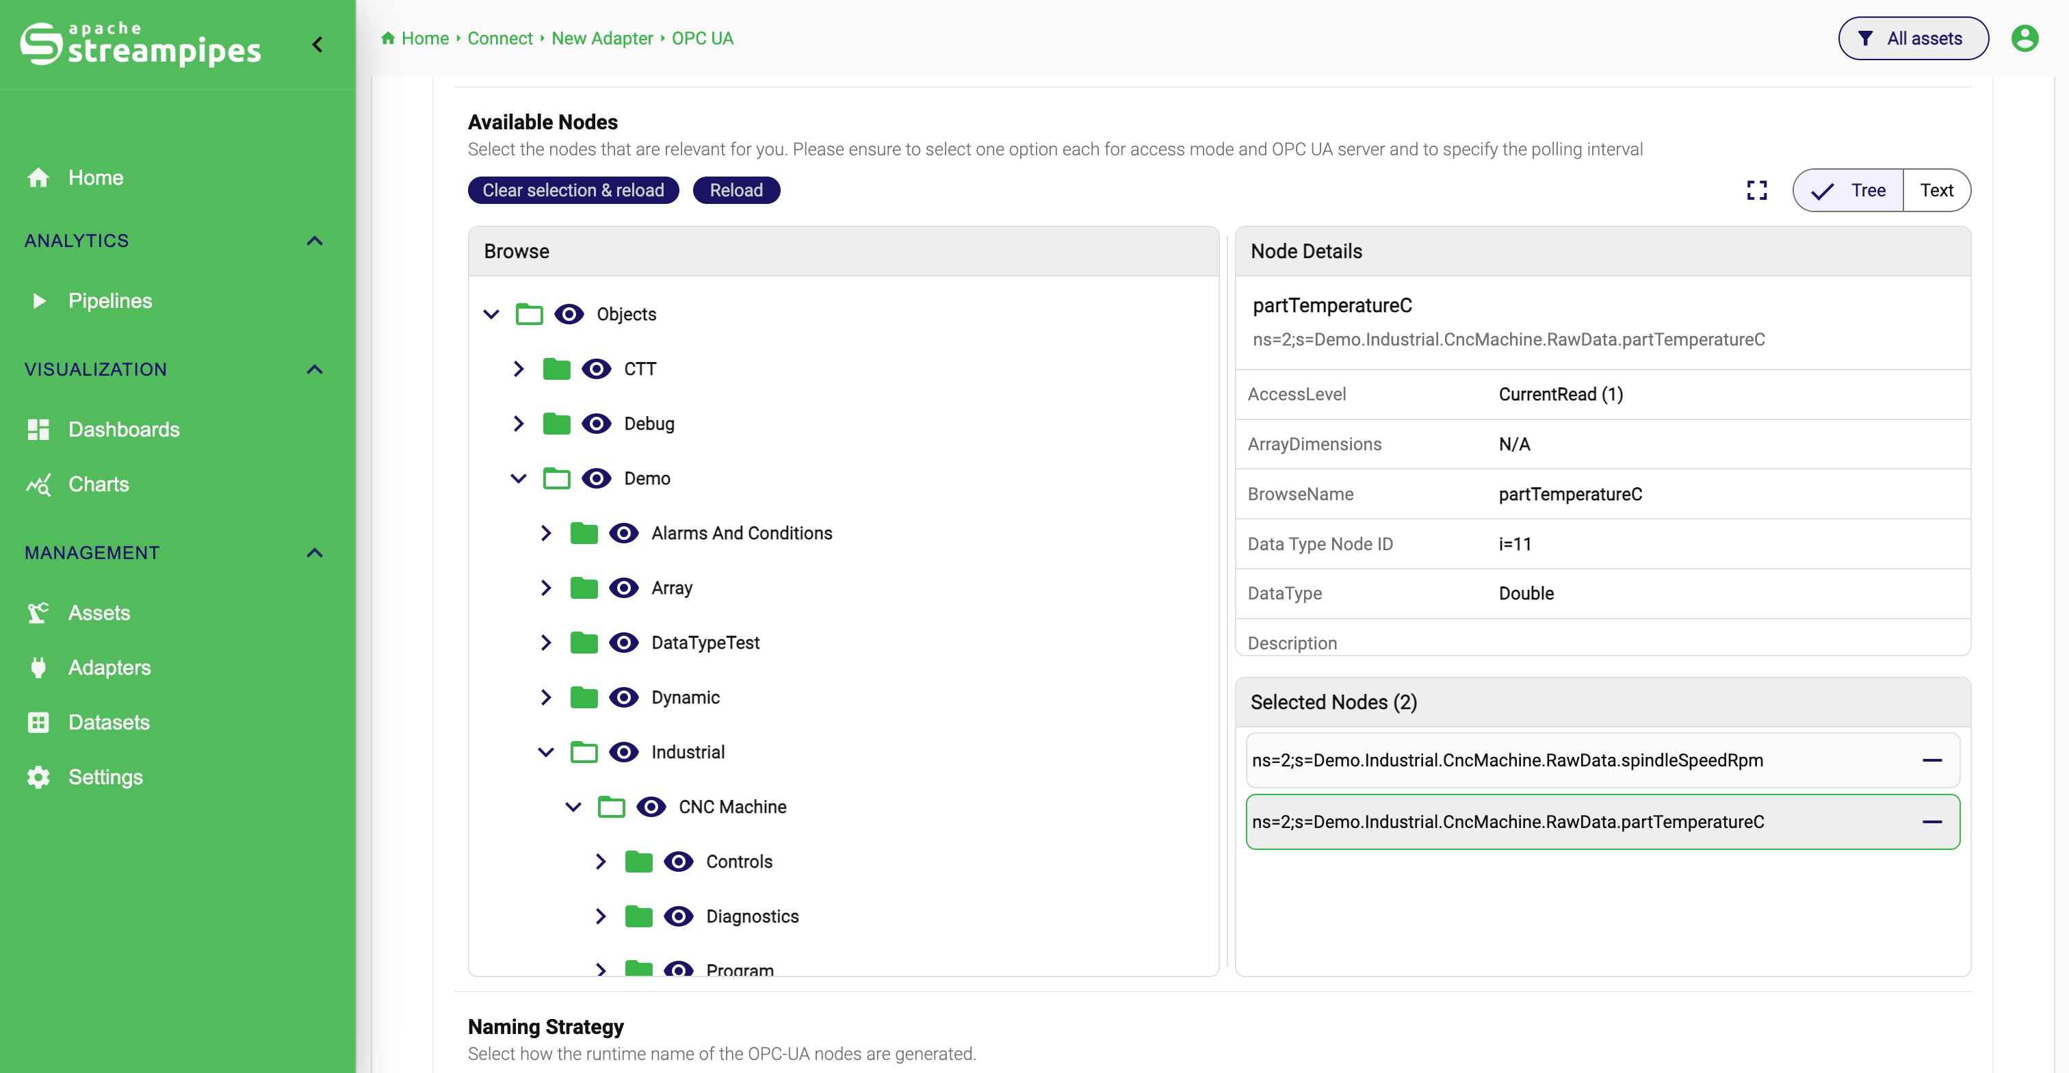Viewport: 2069px width, 1073px height.
Task: Remove spindleSpeedRpm from selected nodes
Action: (x=1931, y=760)
